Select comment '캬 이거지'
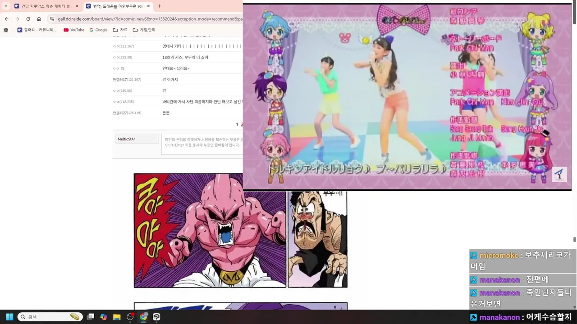Viewport: 577px width, 324px height. pyautogui.click(x=170, y=80)
